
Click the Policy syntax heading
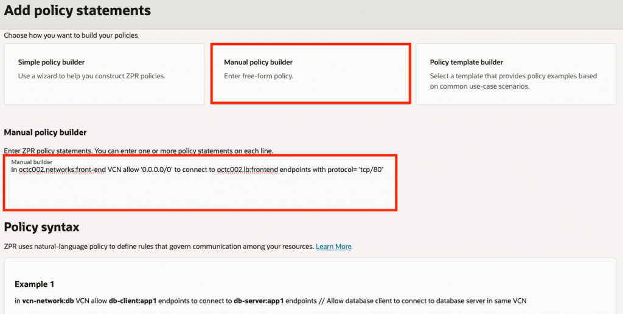(x=41, y=227)
